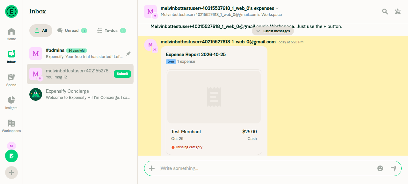Screen dimensions: 408x184
Task: Open the account avatar M in sidebar
Action: [11, 146]
